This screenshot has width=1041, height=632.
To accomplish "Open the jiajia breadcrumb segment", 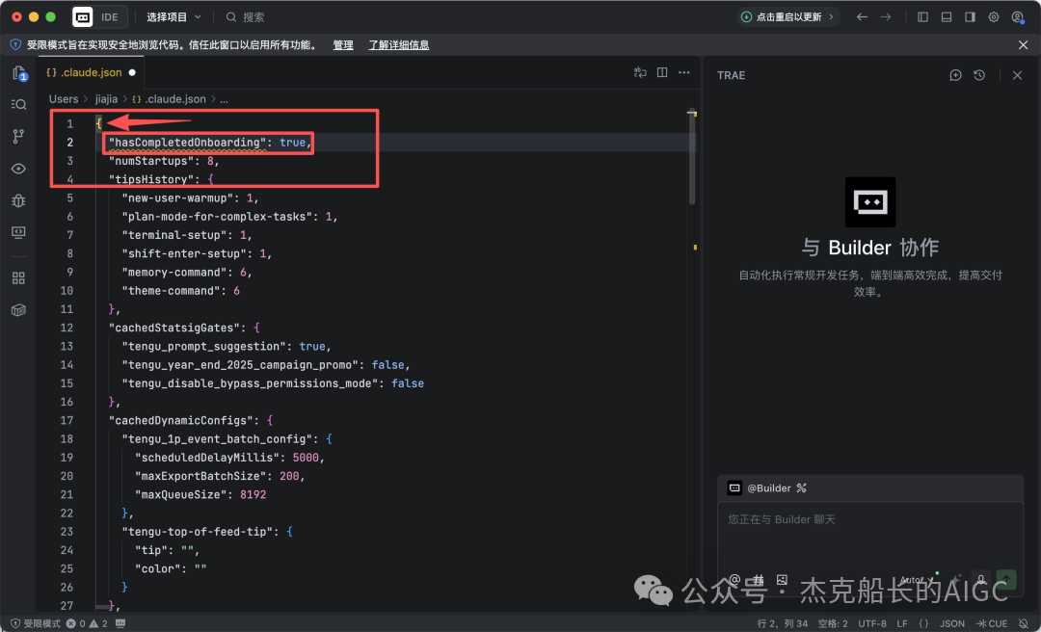I will [x=106, y=99].
